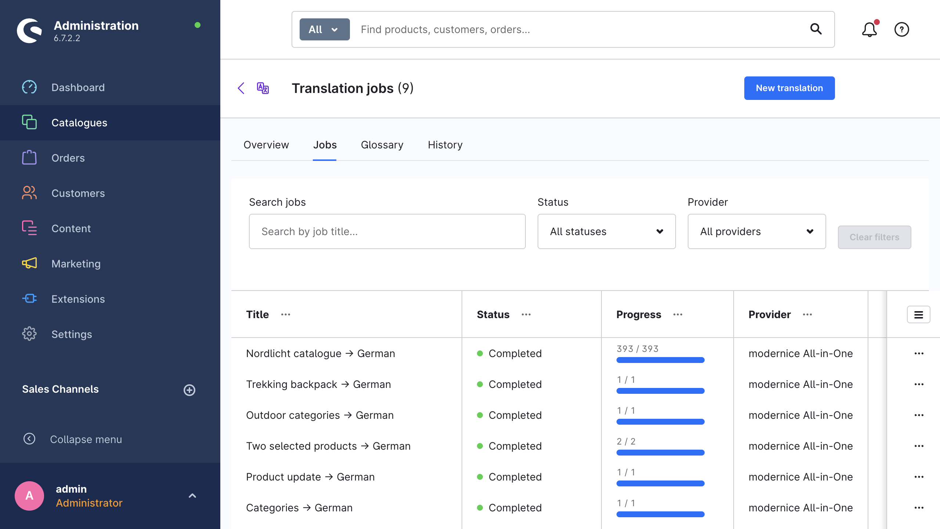Open the Glossary tab
The width and height of the screenshot is (940, 529).
[382, 145]
